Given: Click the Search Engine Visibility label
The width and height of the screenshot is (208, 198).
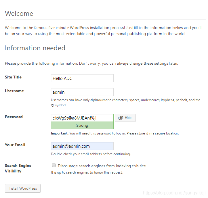Looking at the screenshot, I should (x=18, y=168).
